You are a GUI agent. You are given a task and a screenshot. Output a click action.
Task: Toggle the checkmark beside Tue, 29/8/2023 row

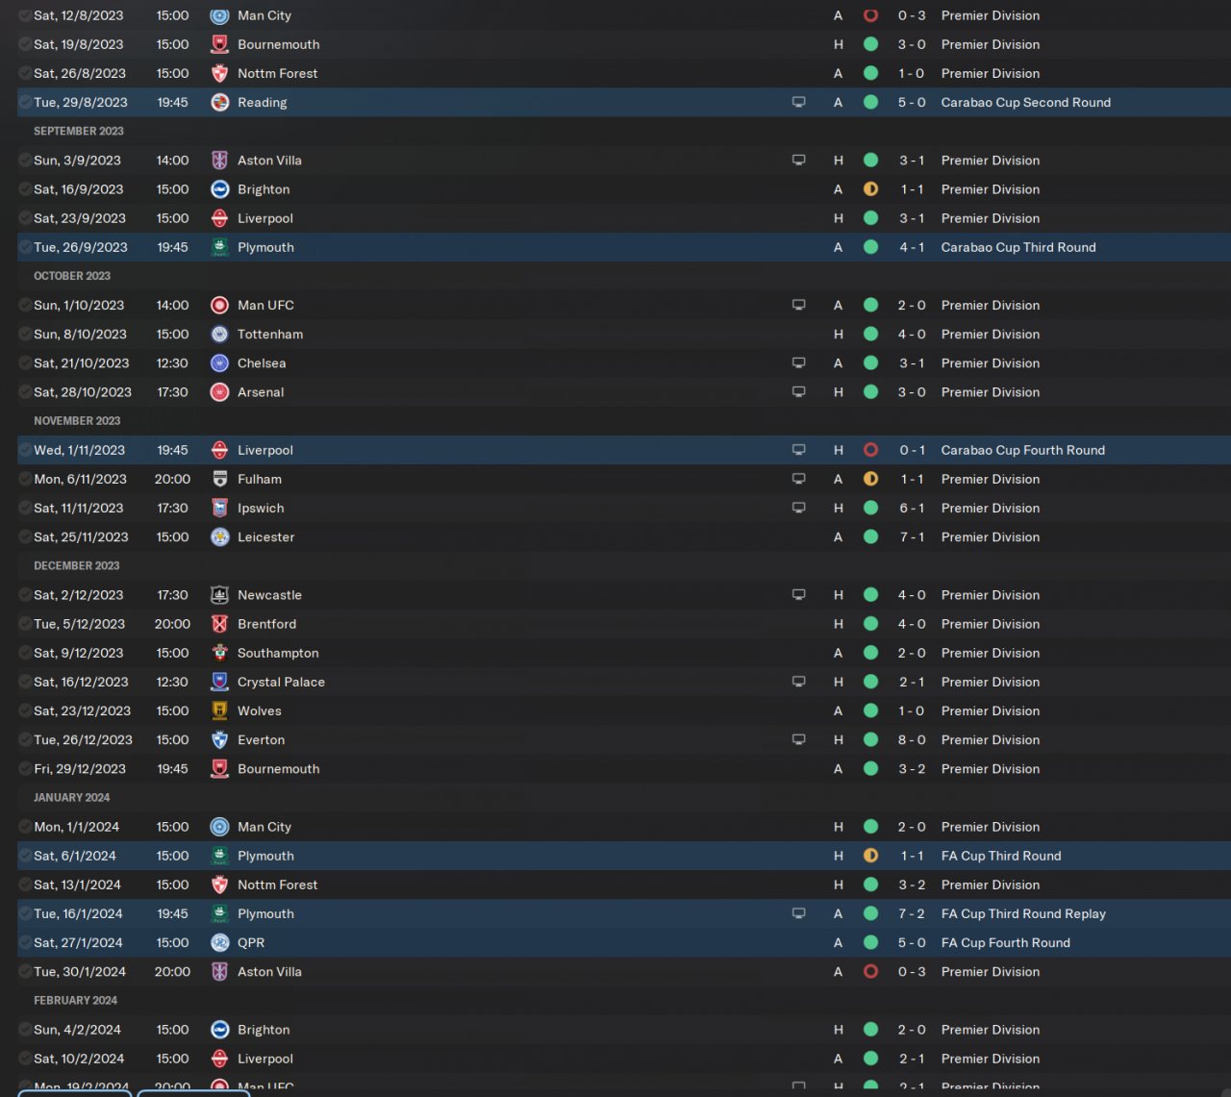25,102
